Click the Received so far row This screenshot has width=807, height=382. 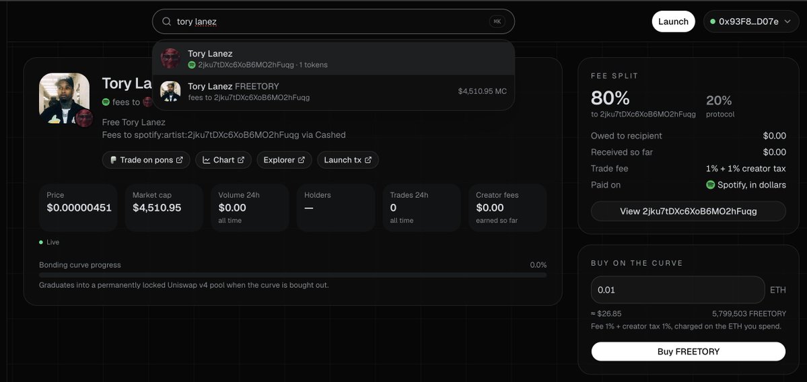point(688,152)
